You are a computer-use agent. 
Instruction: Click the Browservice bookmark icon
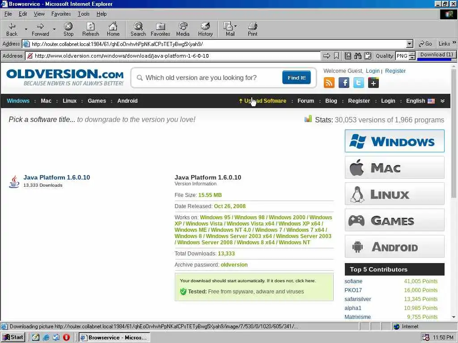point(336,56)
